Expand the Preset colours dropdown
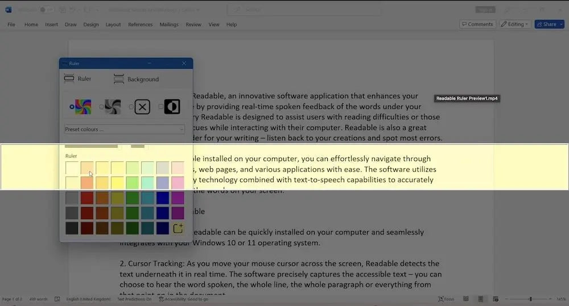569x306 pixels. pos(125,129)
